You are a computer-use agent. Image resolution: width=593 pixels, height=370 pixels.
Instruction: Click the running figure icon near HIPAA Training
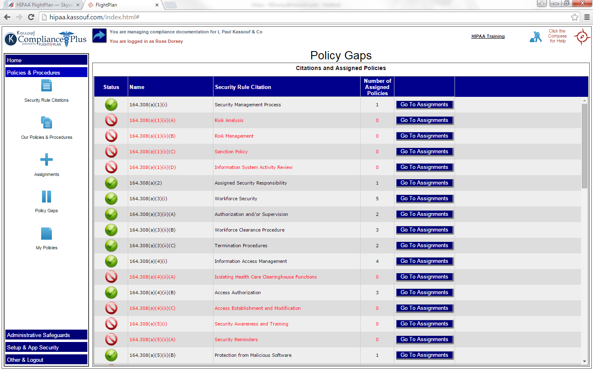click(x=536, y=37)
